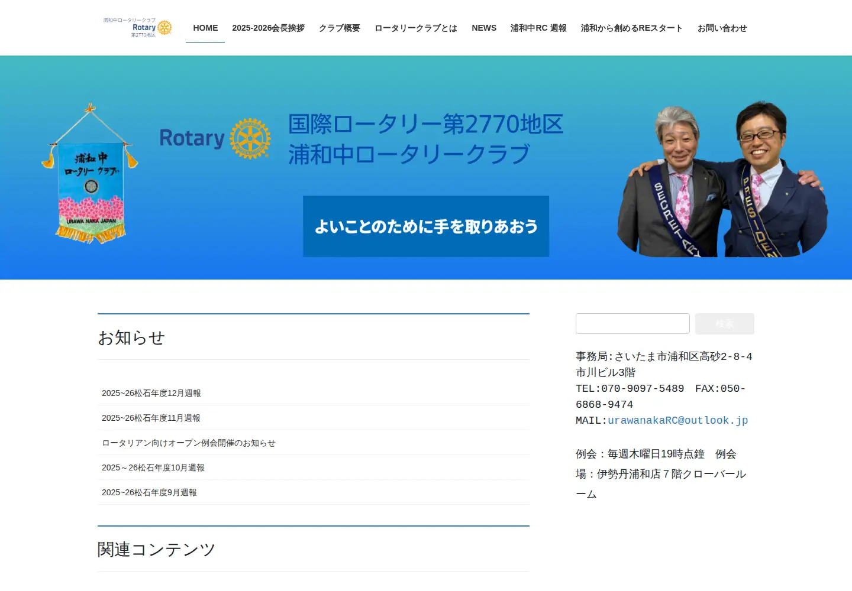Open 2025~26松石年度9月週報 announcement
Screen dimensions: 852x591
(149, 492)
